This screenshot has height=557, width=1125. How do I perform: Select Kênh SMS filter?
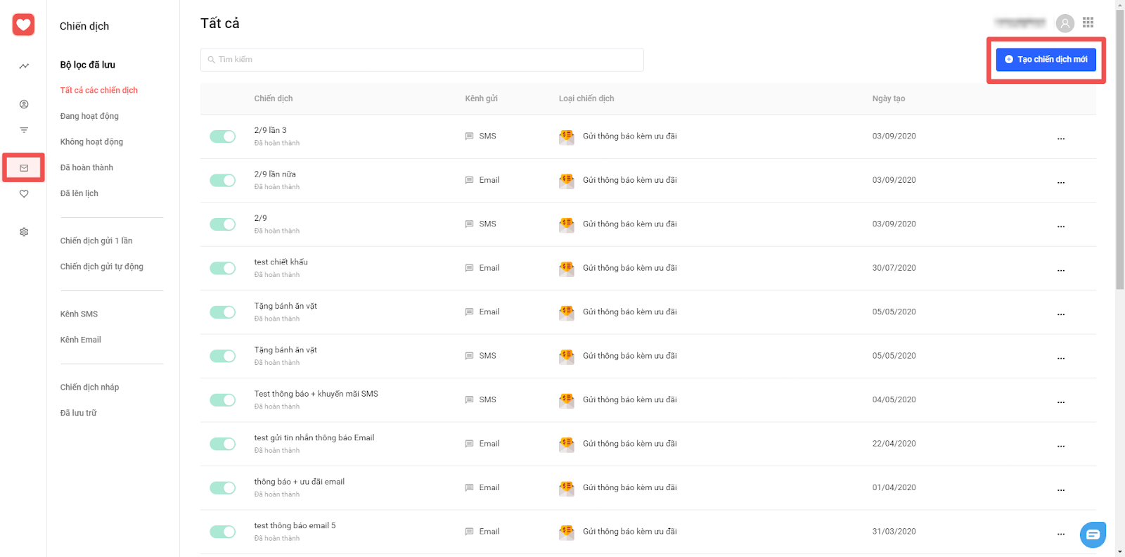(x=79, y=314)
